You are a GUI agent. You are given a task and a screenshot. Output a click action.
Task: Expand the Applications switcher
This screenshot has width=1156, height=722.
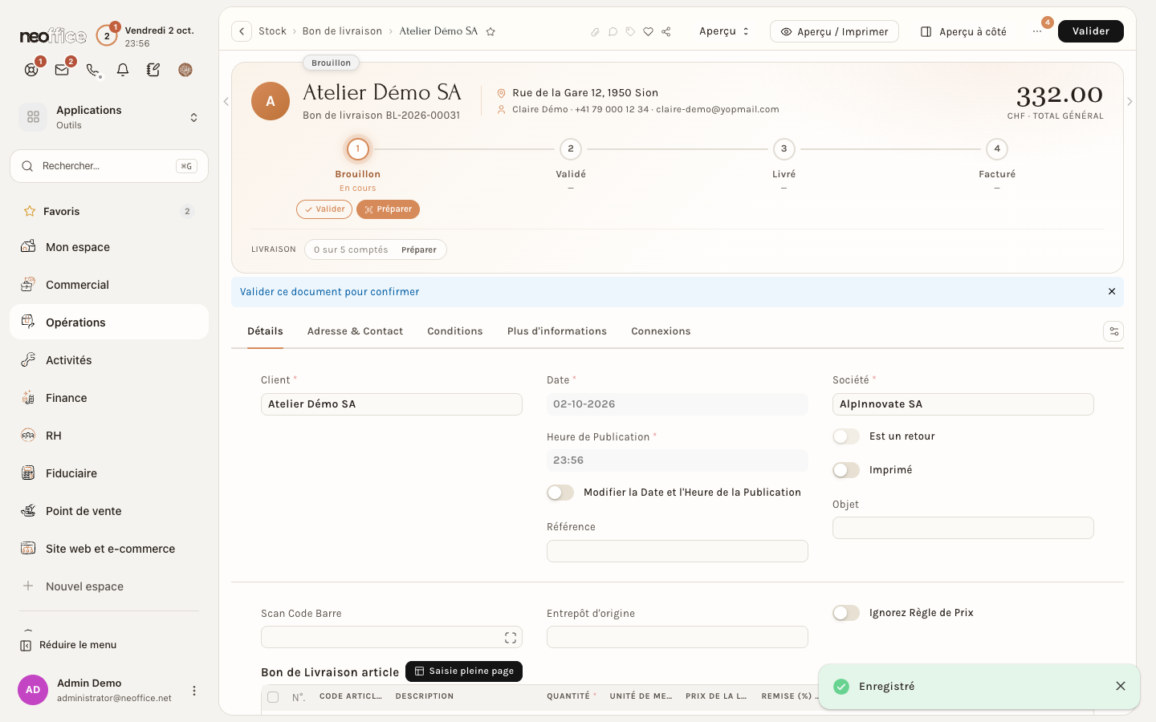pos(109,117)
